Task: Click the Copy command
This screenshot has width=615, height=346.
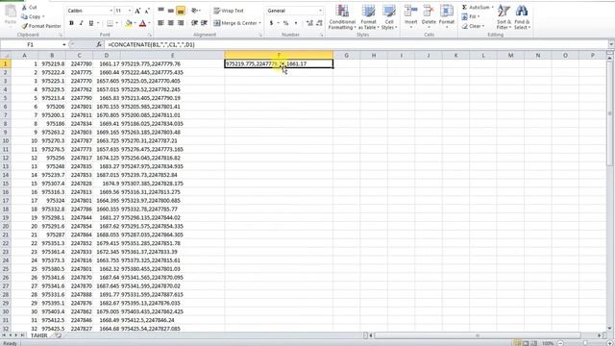Action: click(31, 16)
